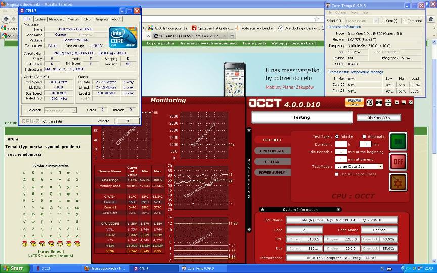This screenshot has width=437, height=273.
Task: Open the Graphics tab in CPU-Z
Action: click(102, 19)
